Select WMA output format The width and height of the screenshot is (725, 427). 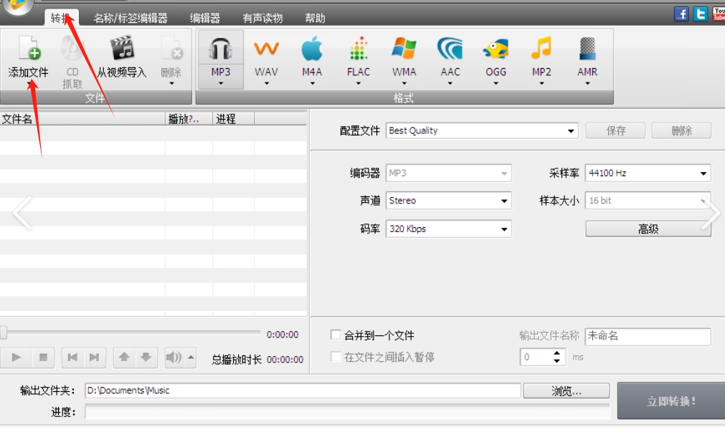point(404,48)
